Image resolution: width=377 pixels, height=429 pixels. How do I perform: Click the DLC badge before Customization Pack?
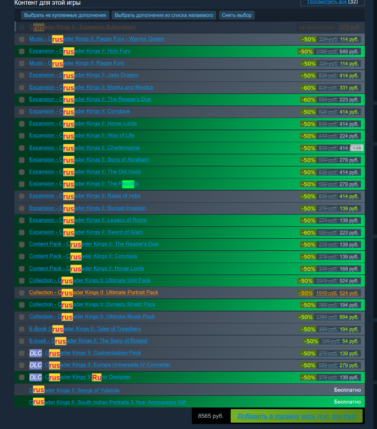click(36, 353)
